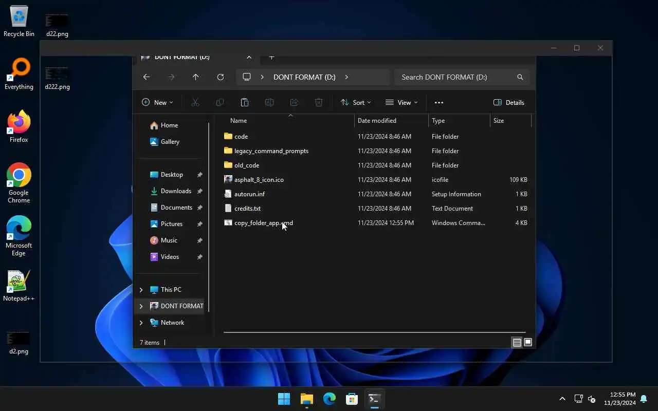This screenshot has height=411, width=658.
Task: Open the View dropdown menu
Action: [401, 102]
